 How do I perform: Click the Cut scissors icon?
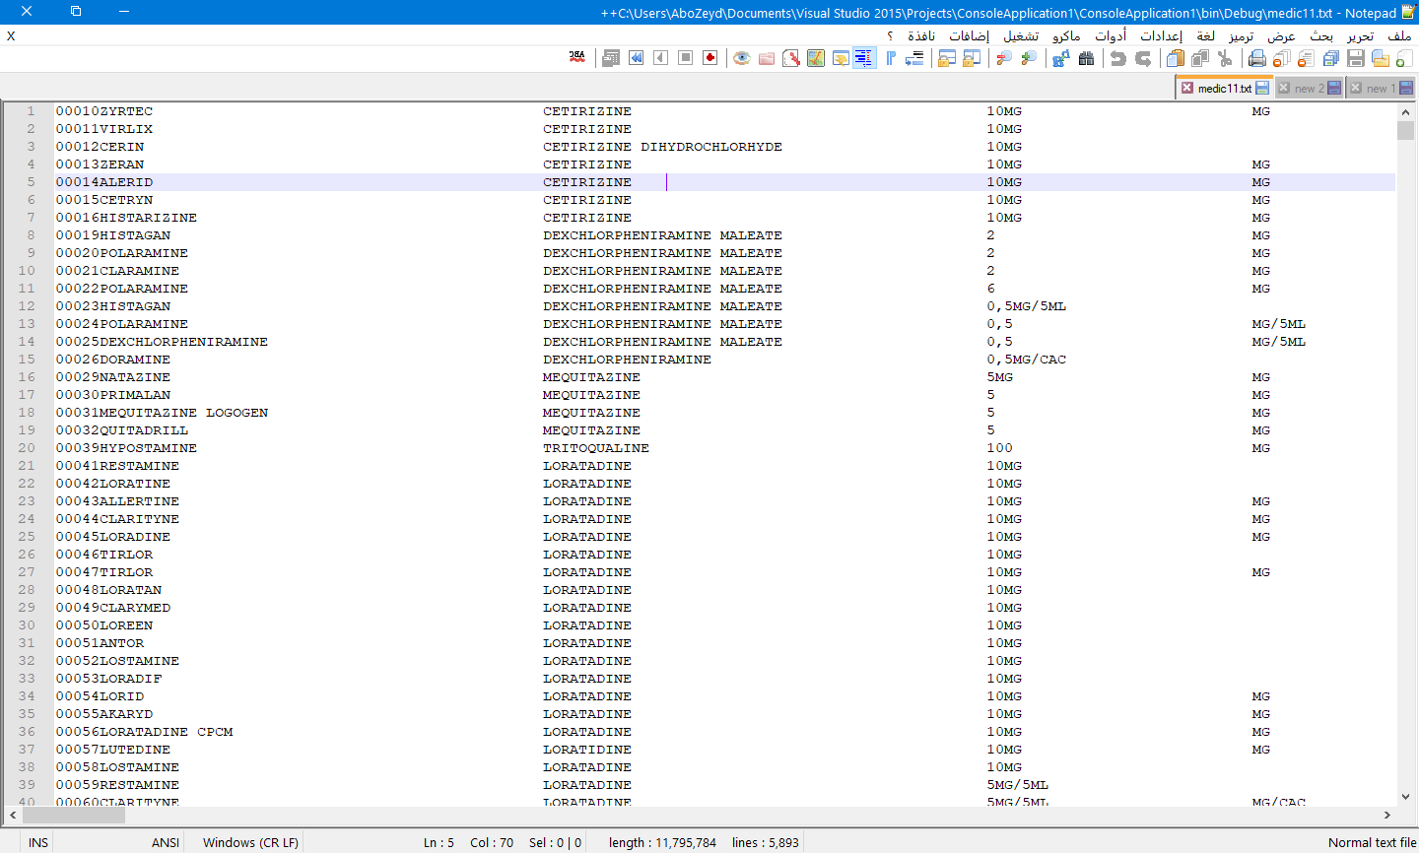[x=1225, y=59]
